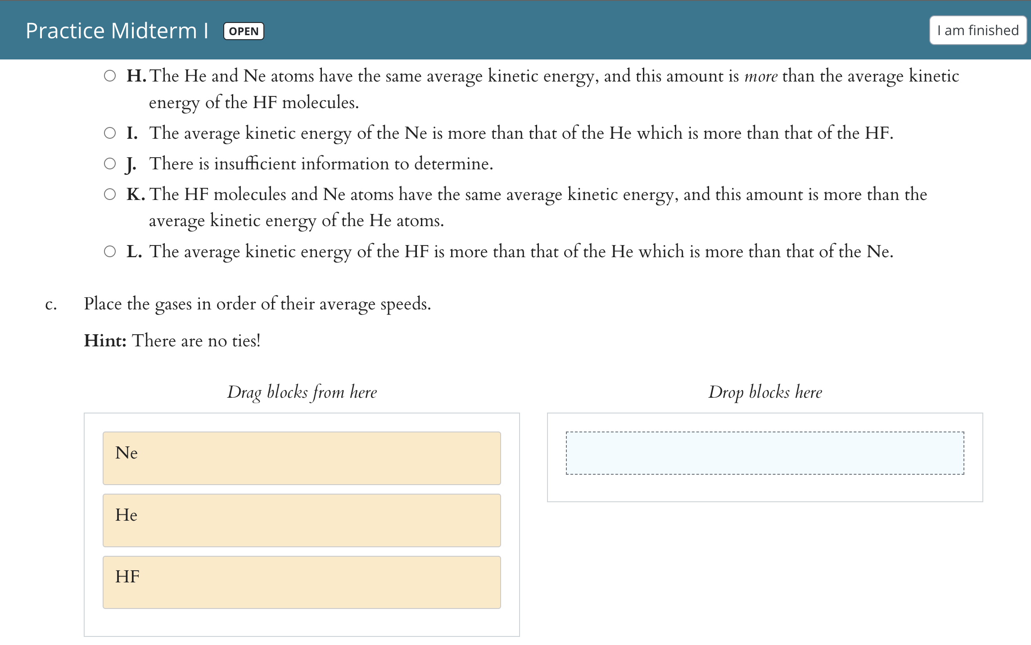Click the OPEN status badge

(244, 31)
